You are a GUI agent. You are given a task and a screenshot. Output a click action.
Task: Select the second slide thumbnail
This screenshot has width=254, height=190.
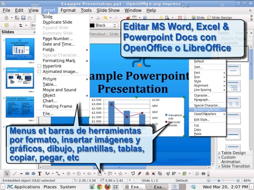pyautogui.click(x=20, y=78)
